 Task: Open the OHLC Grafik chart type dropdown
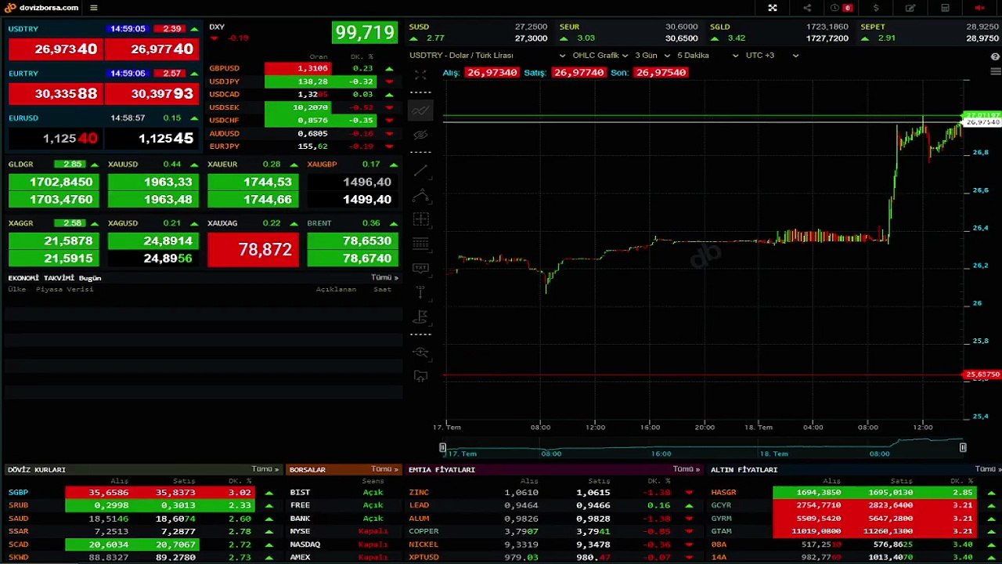tap(600, 56)
